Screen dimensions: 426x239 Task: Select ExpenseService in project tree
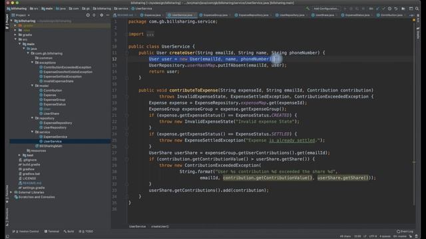[x=55, y=137]
